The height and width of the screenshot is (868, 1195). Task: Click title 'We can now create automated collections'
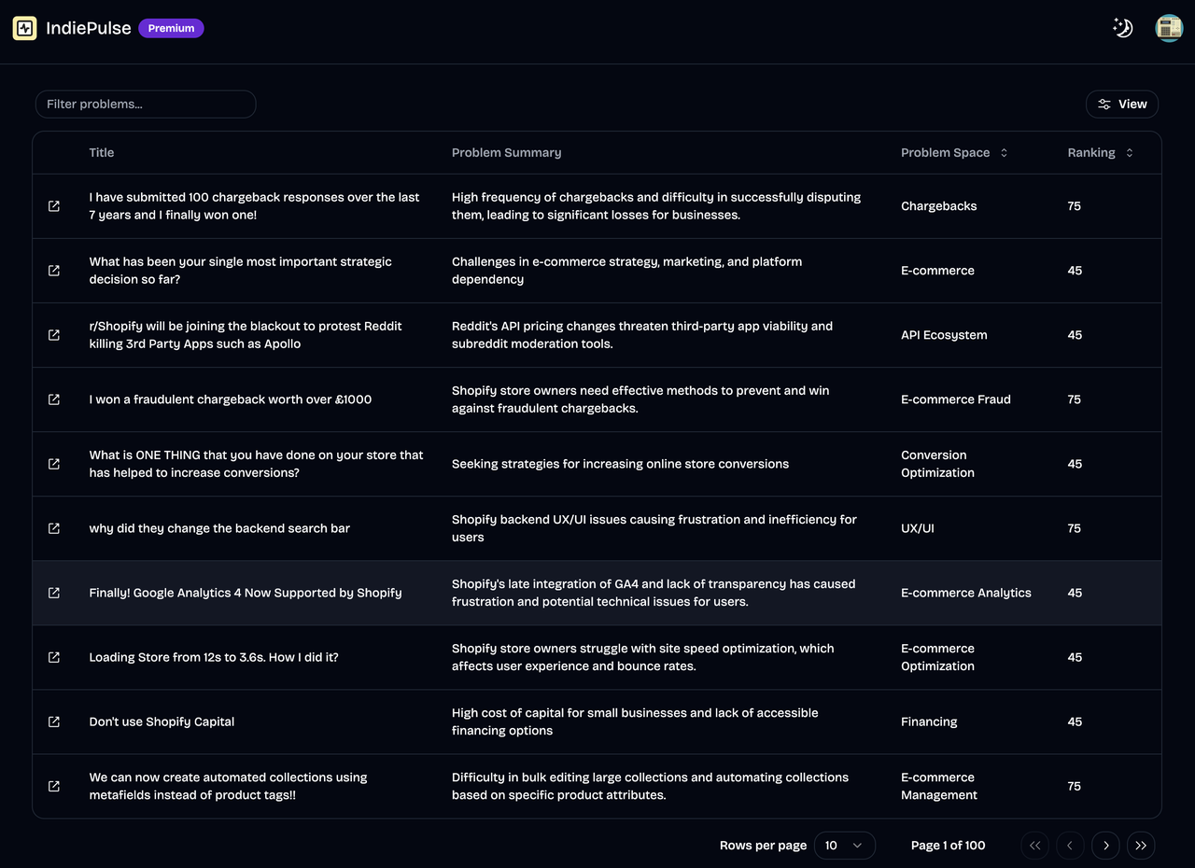point(228,786)
